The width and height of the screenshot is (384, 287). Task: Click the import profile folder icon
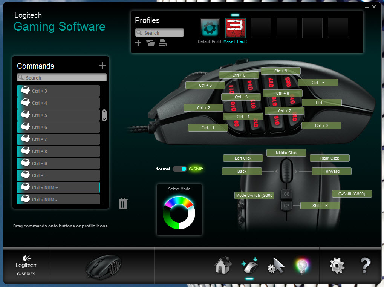pyautogui.click(x=150, y=43)
